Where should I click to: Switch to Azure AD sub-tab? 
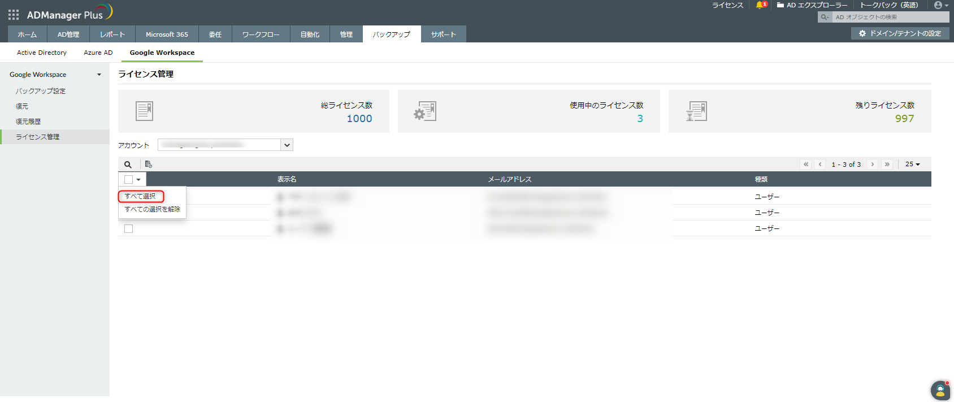click(x=98, y=53)
